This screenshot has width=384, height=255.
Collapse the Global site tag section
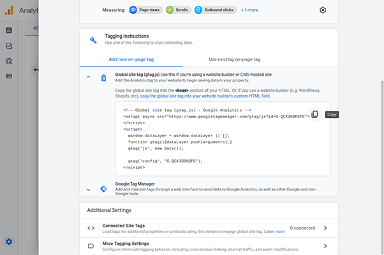point(89,77)
